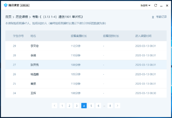This screenshot has width=172, height=118.
Task: Click the download icon beside 考勤记录
Action: pos(153,17)
